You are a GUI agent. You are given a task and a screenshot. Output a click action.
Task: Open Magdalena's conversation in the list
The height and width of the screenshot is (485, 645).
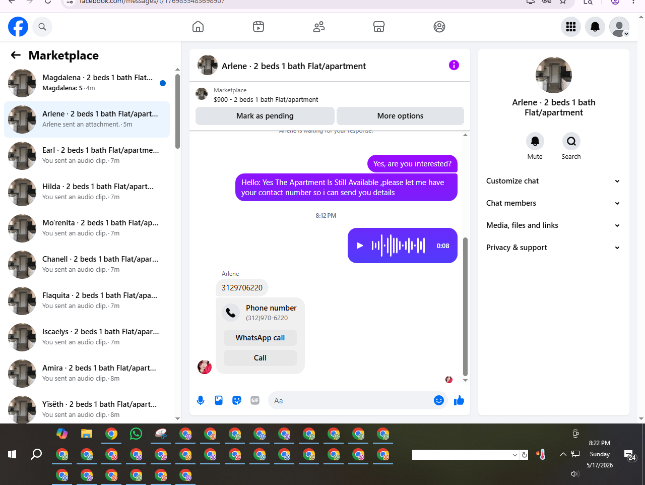87,83
